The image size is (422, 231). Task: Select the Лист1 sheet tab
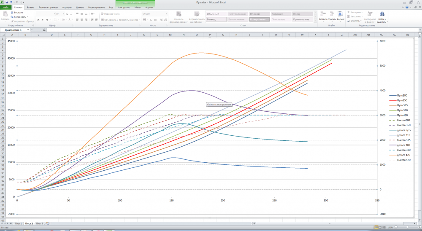point(18,223)
